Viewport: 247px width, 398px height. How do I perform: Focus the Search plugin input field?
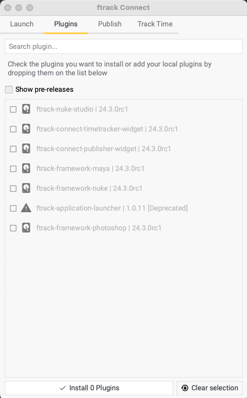pyautogui.click(x=124, y=46)
